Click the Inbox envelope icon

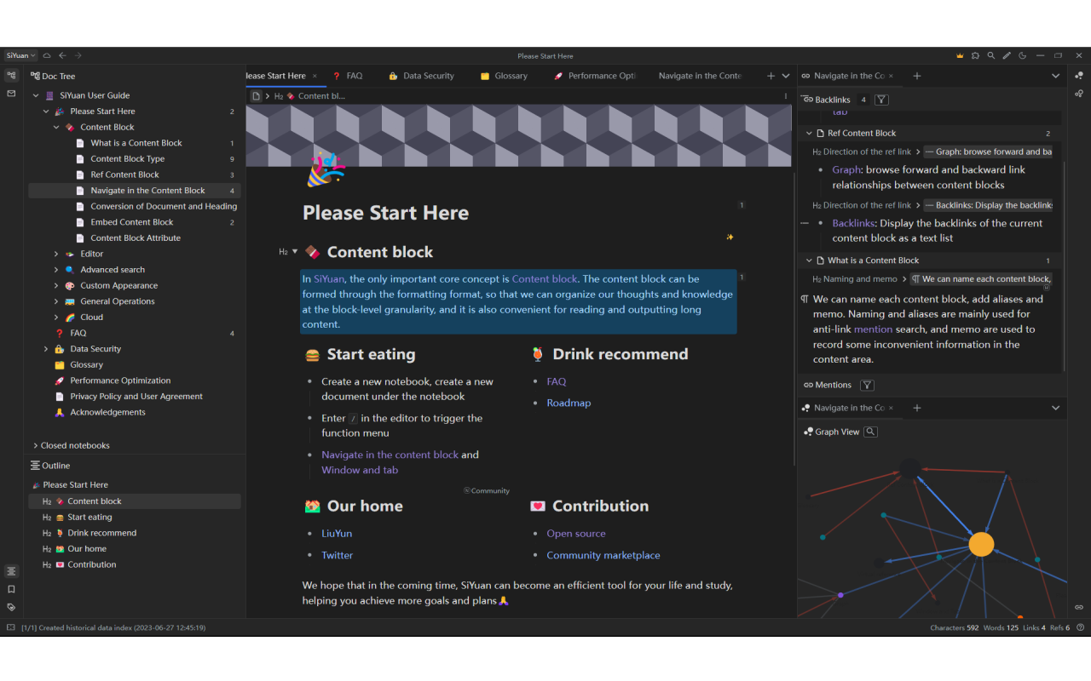point(11,93)
